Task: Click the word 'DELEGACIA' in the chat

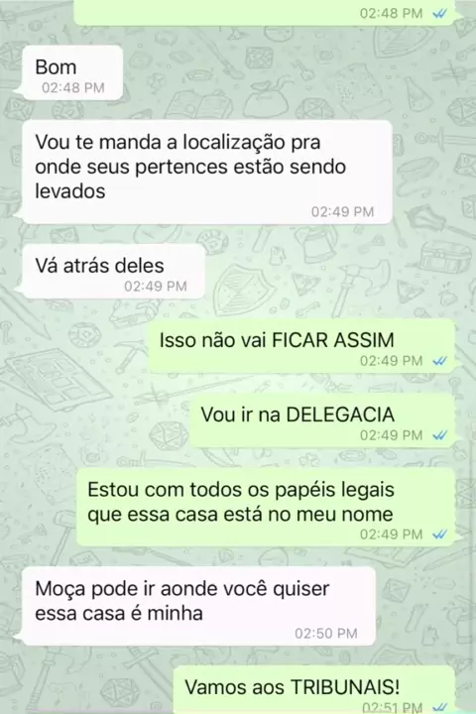Action: pos(340,415)
